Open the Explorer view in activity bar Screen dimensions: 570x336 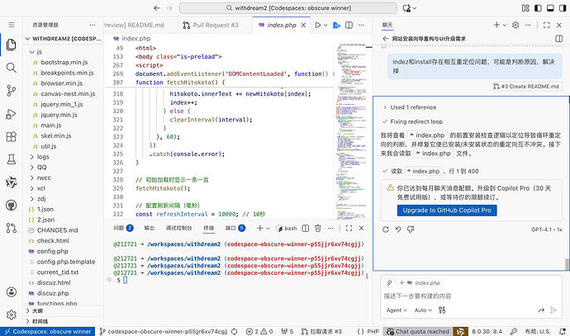(12, 45)
